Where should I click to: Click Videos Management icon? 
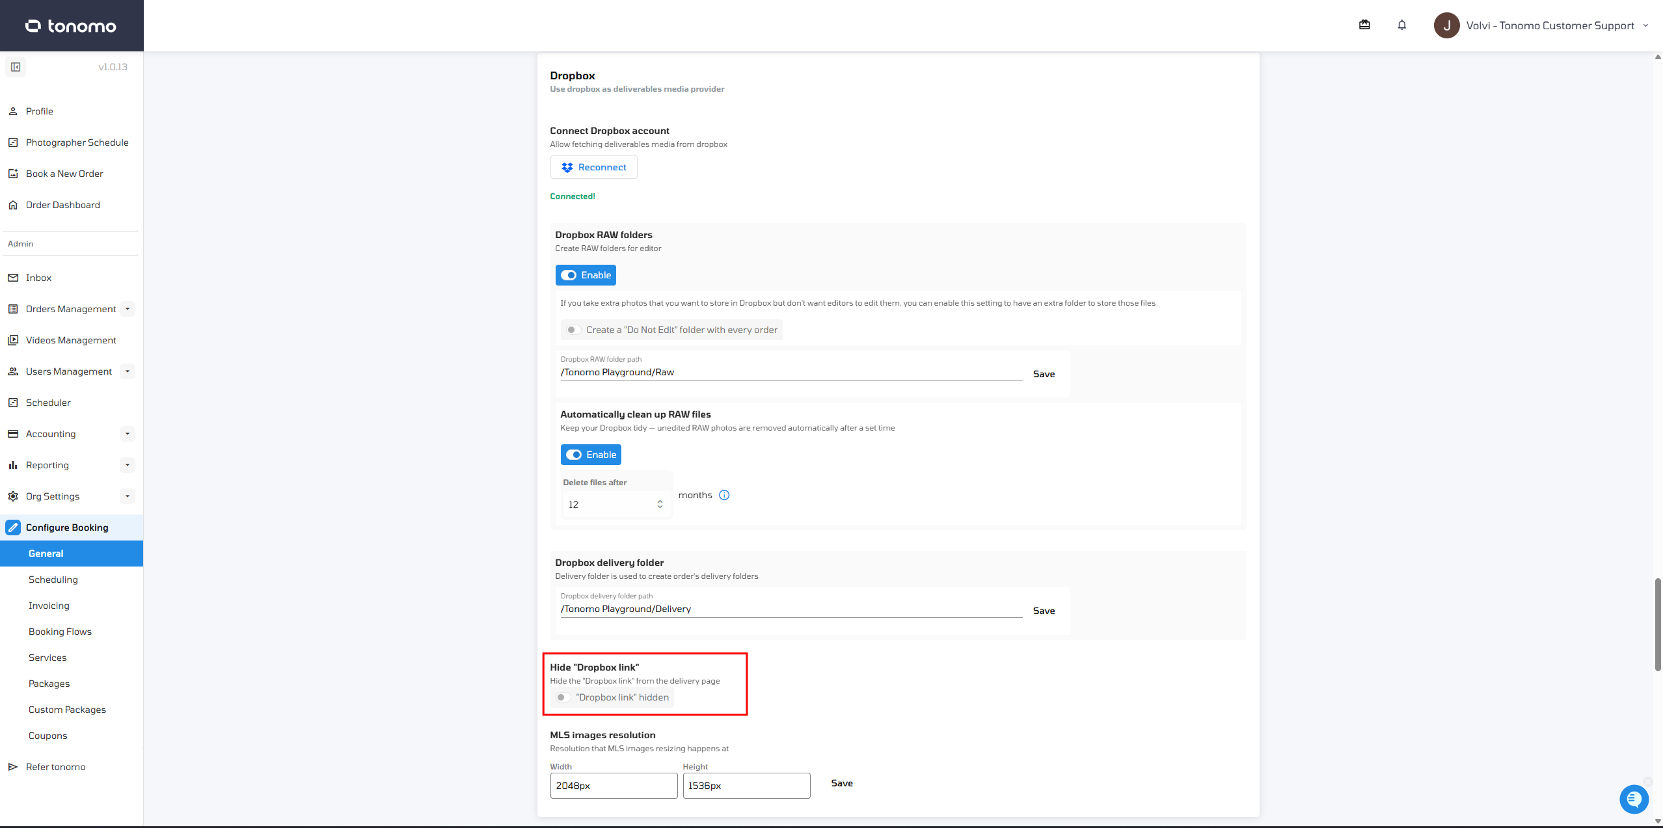(13, 340)
